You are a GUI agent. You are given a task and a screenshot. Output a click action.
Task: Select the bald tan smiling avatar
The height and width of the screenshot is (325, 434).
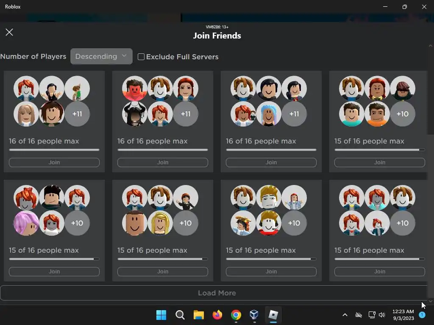point(134,223)
